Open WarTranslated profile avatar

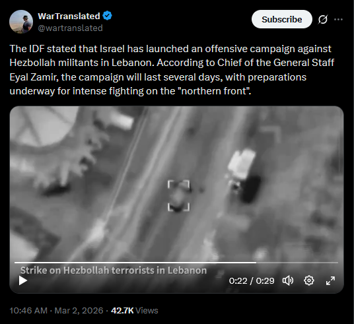pos(21,22)
